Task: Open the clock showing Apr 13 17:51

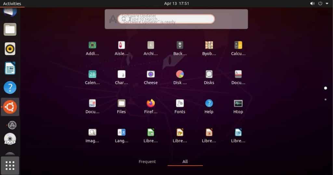Action: pos(177,3)
